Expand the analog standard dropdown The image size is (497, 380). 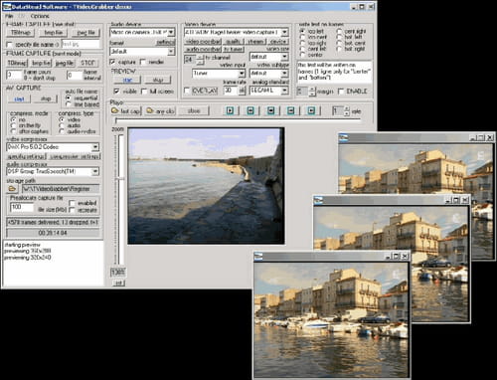pos(284,91)
